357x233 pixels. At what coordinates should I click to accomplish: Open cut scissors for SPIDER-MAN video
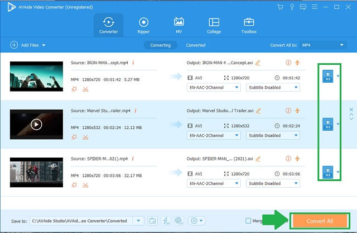pos(85,185)
